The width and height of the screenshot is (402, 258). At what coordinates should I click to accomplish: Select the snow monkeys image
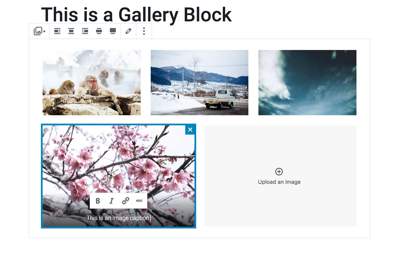(92, 83)
